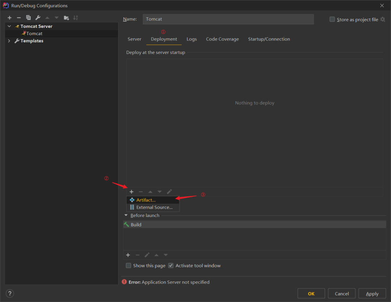Expand the Templates tree node
This screenshot has height=302, width=391.
click(x=9, y=41)
